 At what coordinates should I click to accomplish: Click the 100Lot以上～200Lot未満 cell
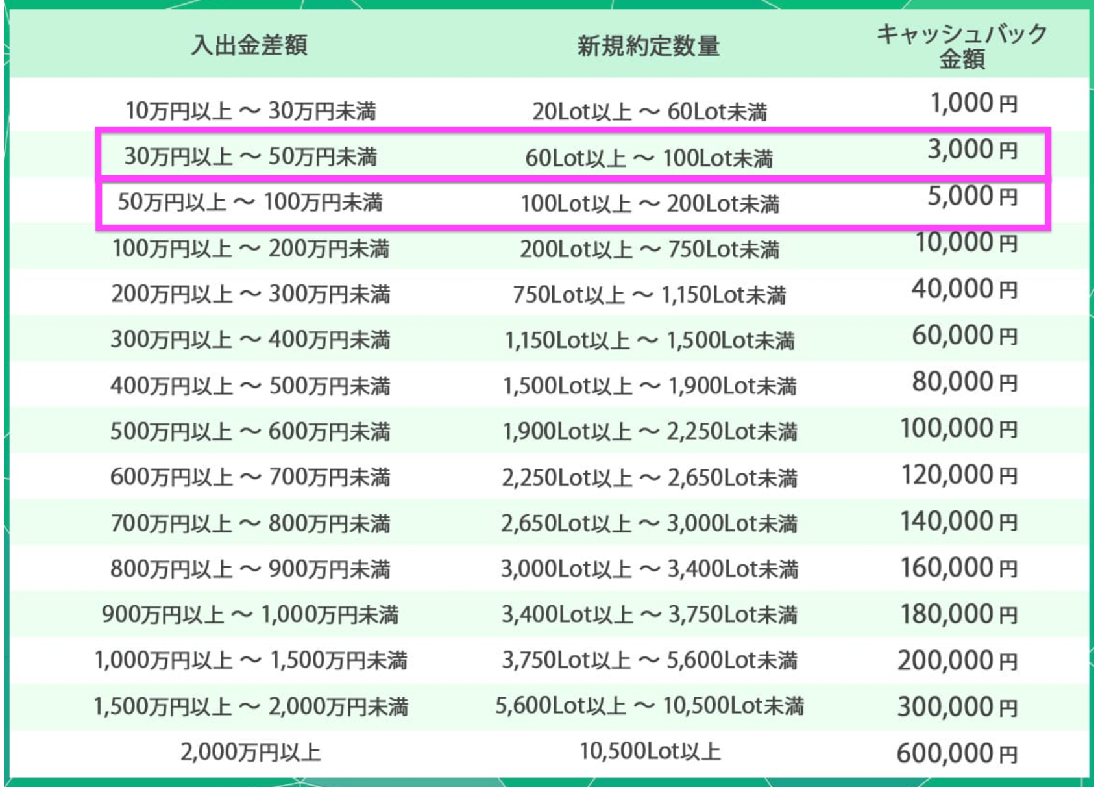(649, 204)
